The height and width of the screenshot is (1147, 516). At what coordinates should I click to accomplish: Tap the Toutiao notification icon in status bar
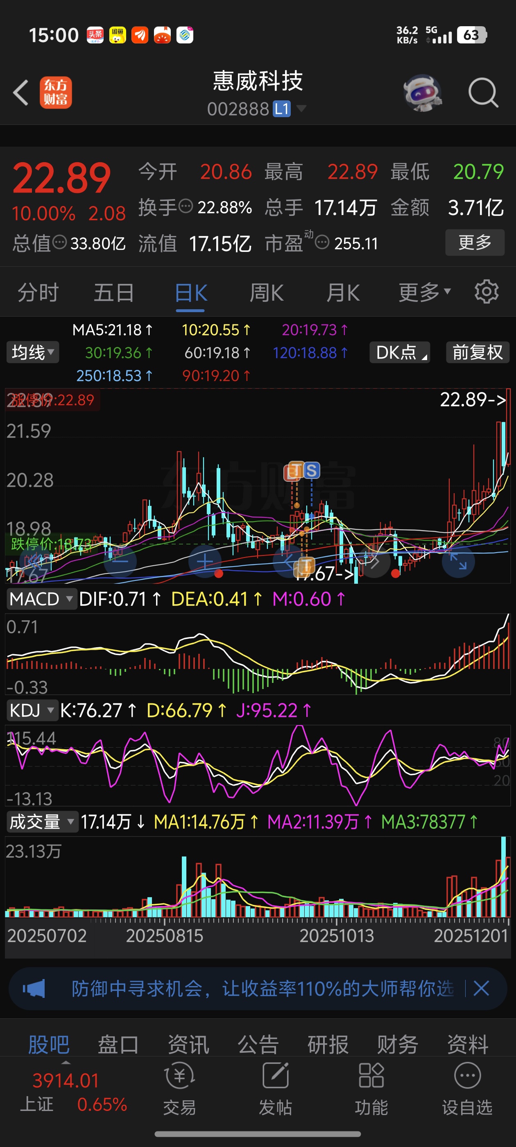tap(95, 35)
